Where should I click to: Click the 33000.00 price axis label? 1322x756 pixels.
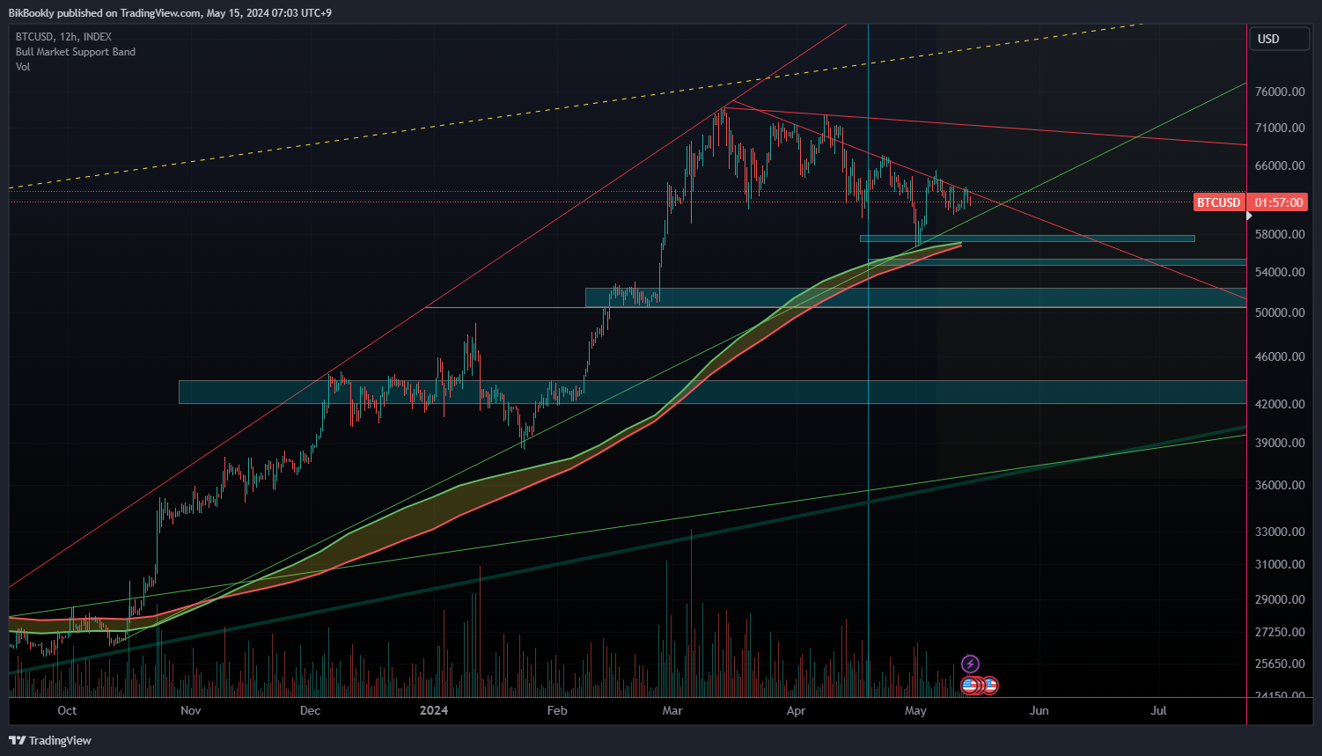coord(1280,532)
